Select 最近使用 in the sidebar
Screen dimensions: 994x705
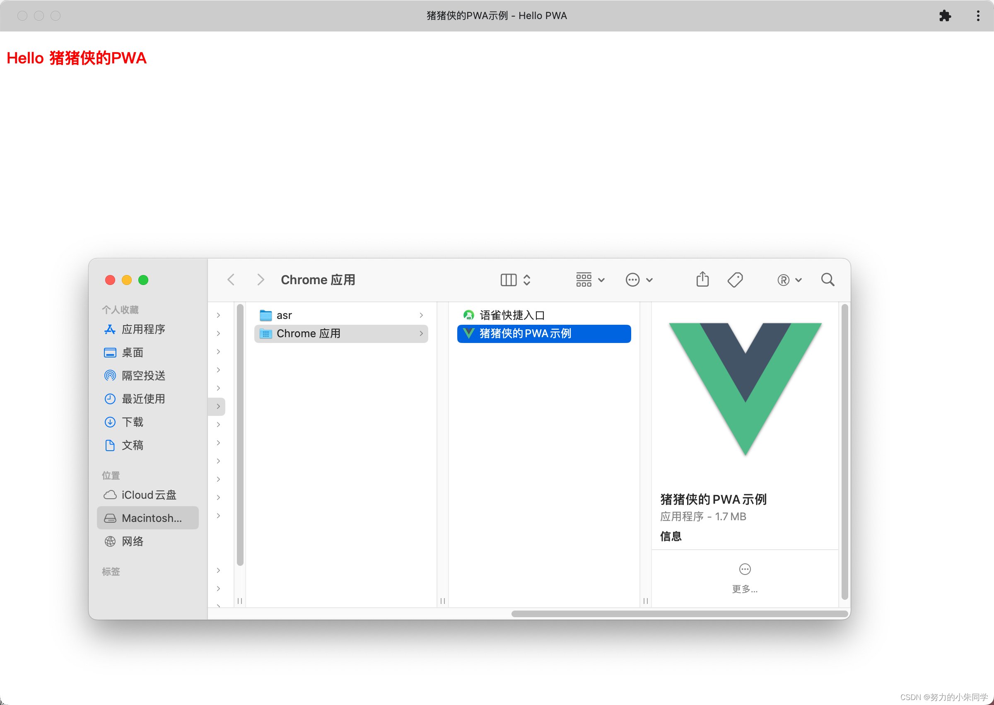pyautogui.click(x=147, y=399)
